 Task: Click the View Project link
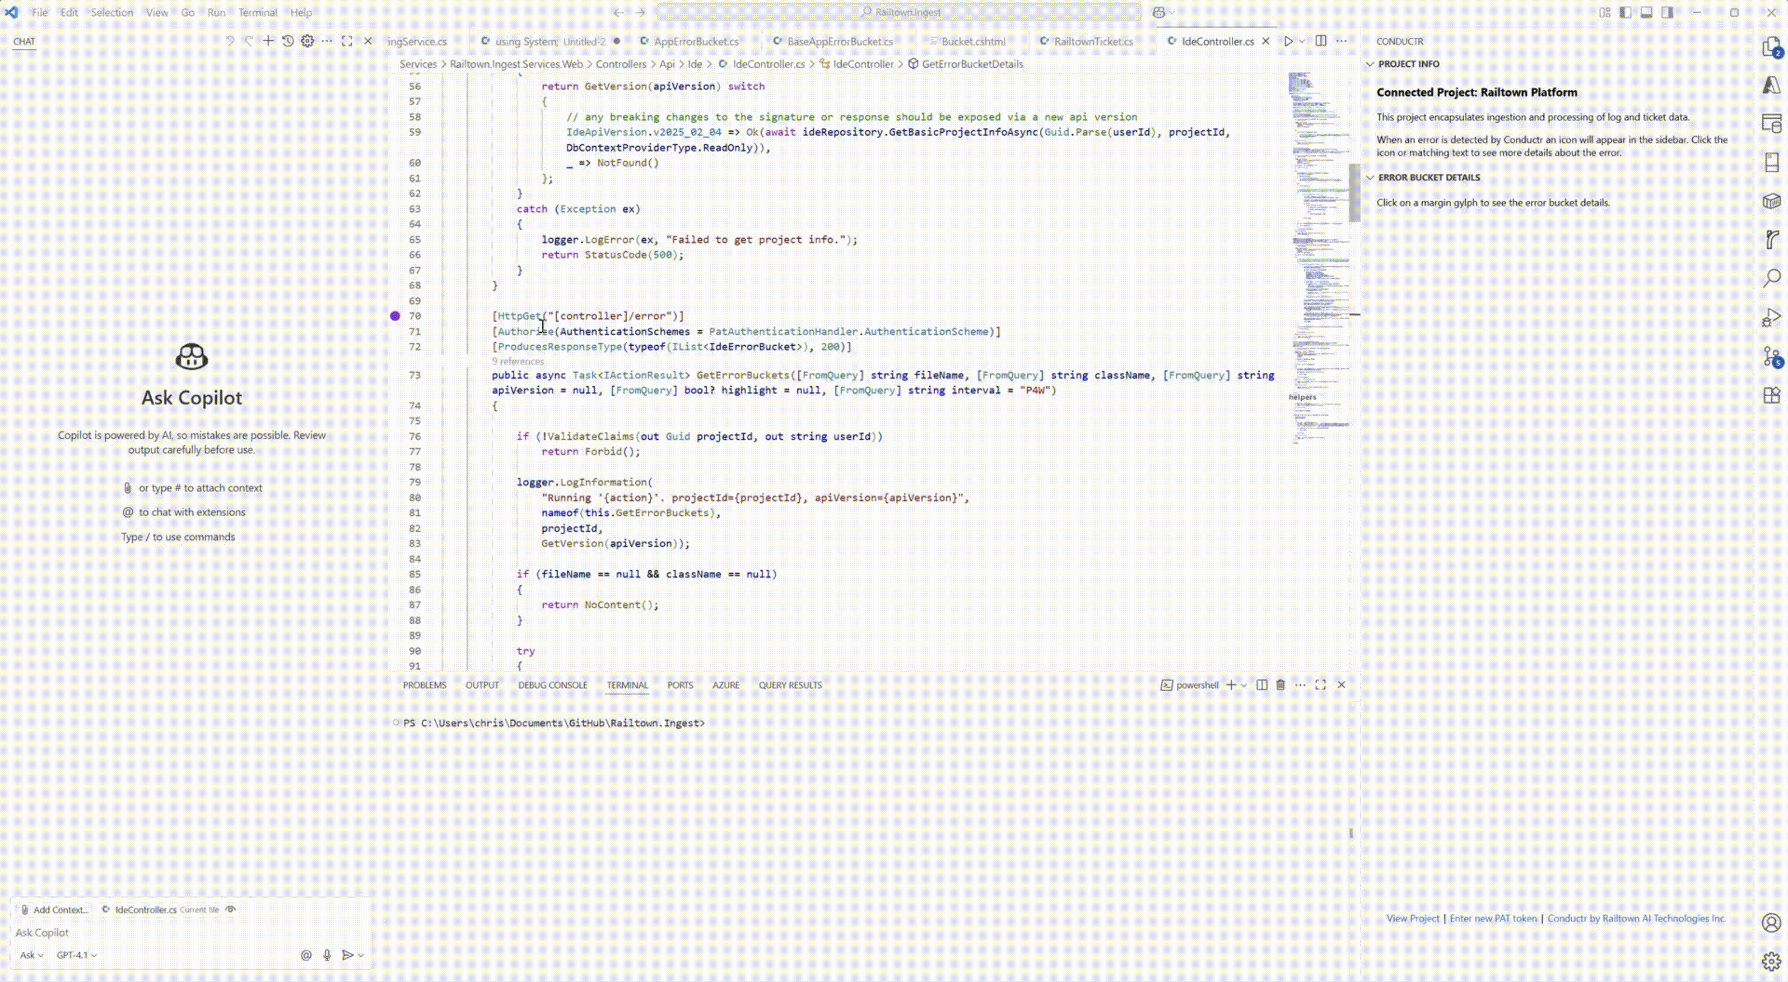pyautogui.click(x=1413, y=918)
